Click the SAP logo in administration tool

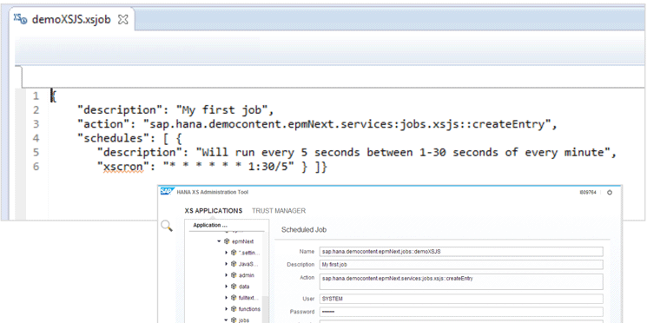pyautogui.click(x=166, y=192)
